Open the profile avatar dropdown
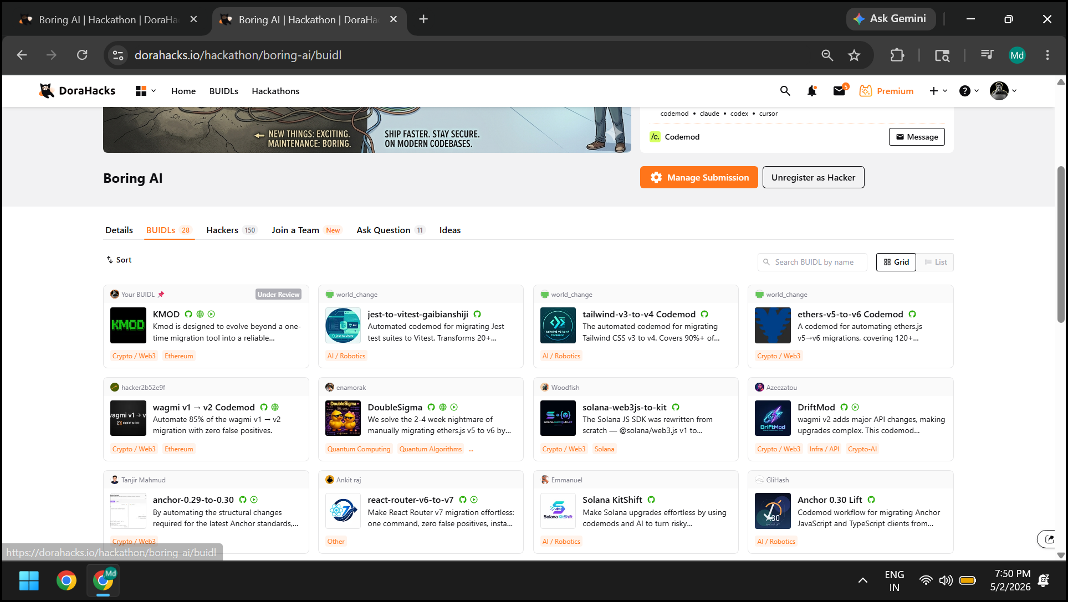 click(x=1003, y=91)
